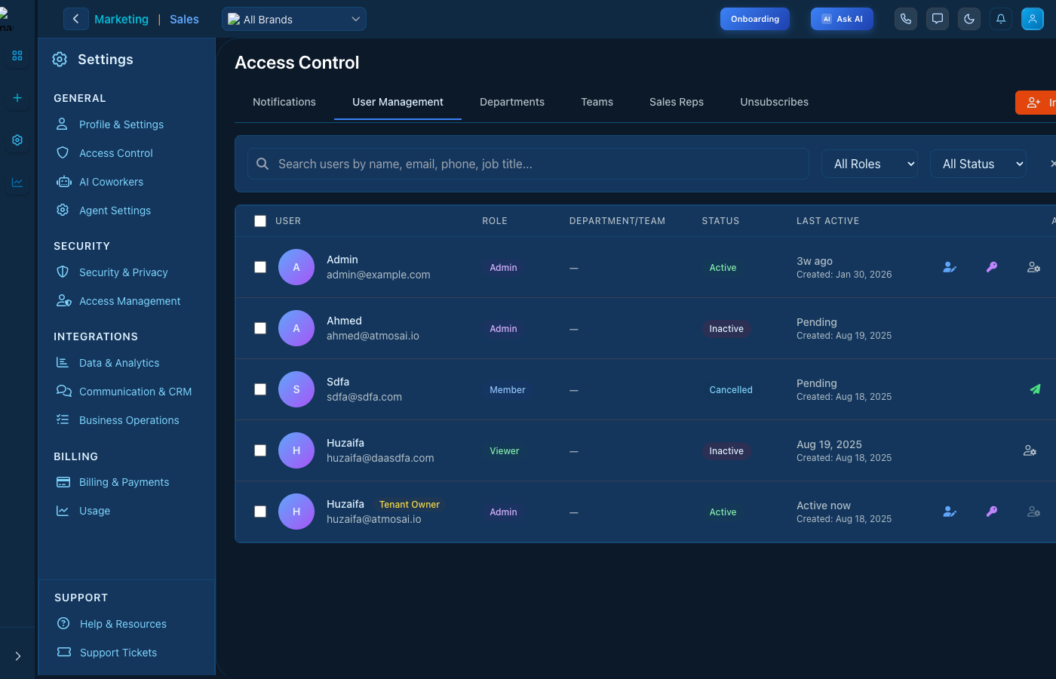This screenshot has height=679, width=1056.
Task: Check the box for admin@example.com
Action: tap(260, 267)
